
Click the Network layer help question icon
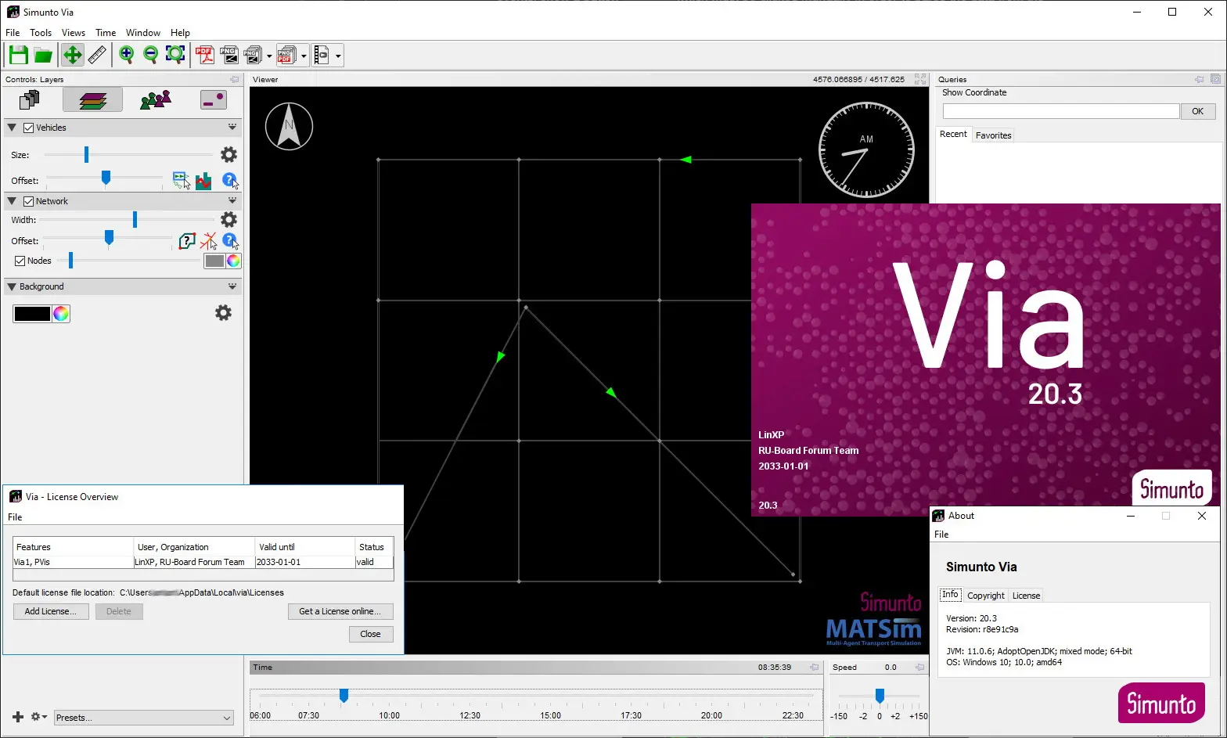point(229,241)
